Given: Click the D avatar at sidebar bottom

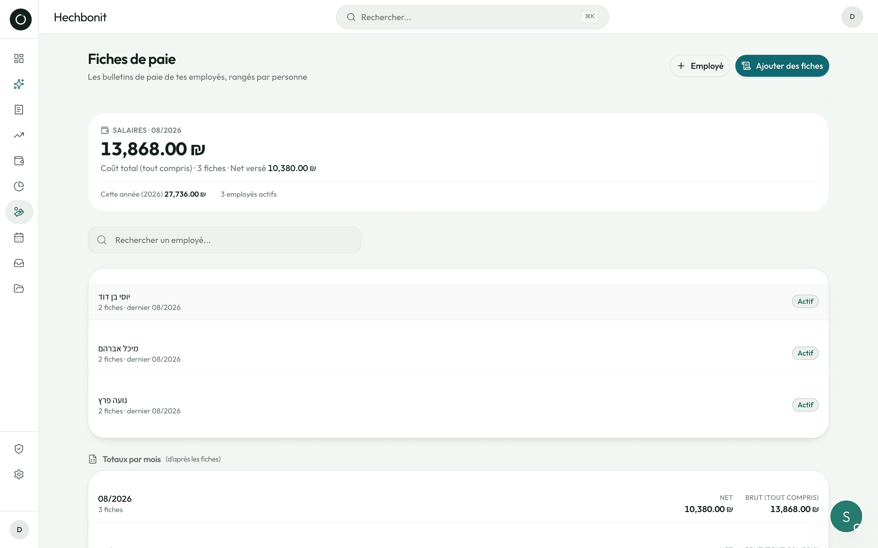Looking at the screenshot, I should (19, 529).
